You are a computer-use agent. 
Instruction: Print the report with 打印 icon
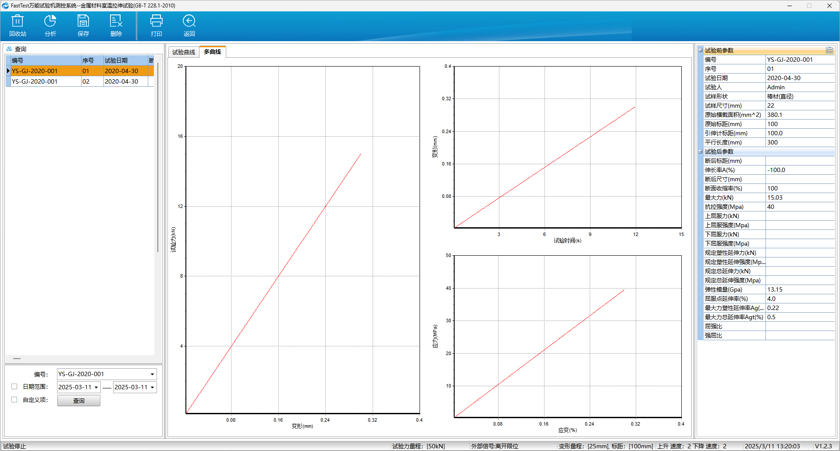(157, 26)
